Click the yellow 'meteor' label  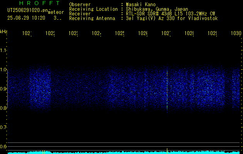coord(56,12)
